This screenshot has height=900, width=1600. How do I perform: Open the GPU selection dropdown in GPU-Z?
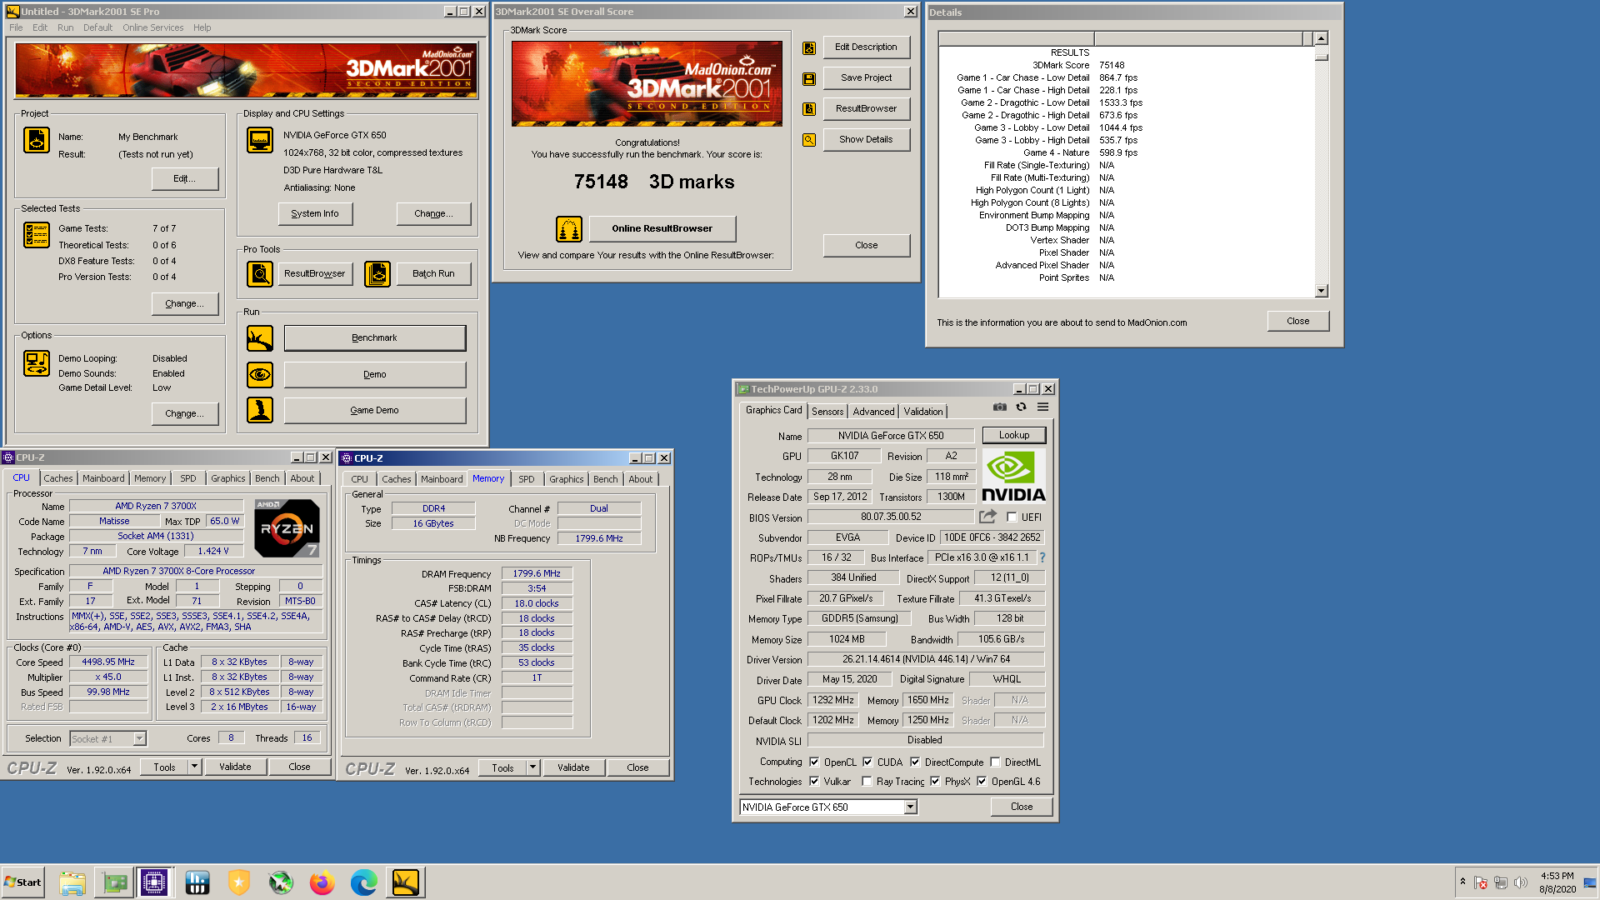click(x=910, y=807)
